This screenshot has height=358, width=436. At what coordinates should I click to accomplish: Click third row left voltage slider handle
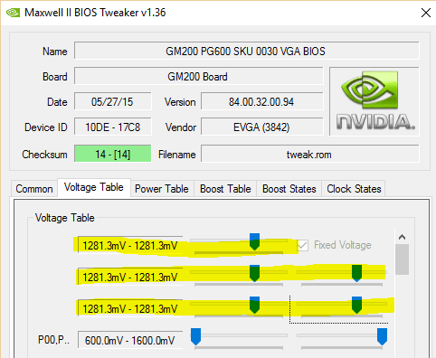coord(255,305)
